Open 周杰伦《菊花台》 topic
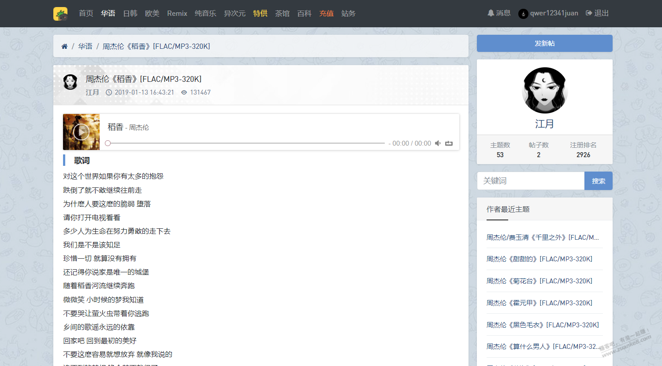The width and height of the screenshot is (662, 366). pos(539,281)
